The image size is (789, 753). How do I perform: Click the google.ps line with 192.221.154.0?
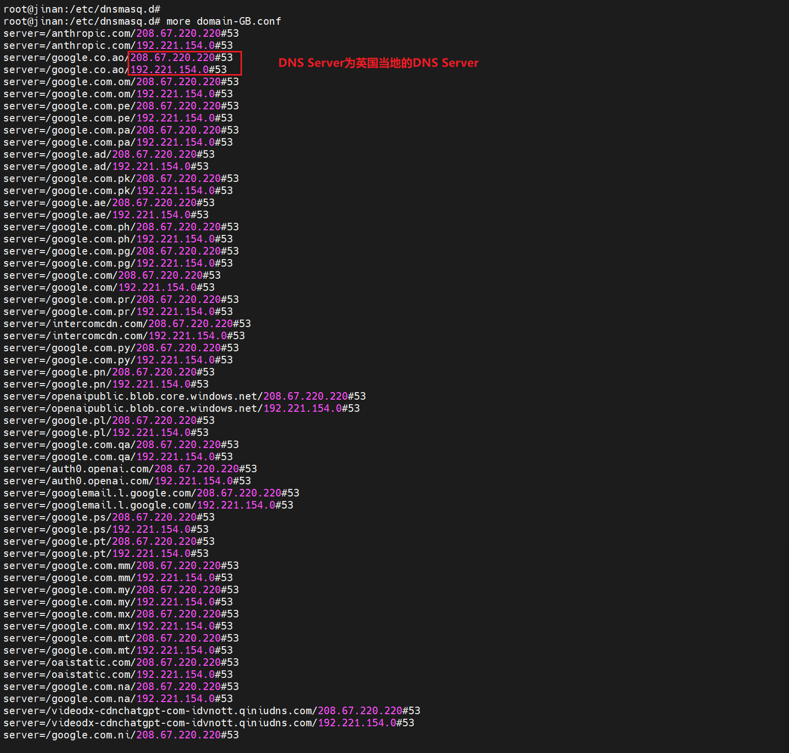coord(106,529)
